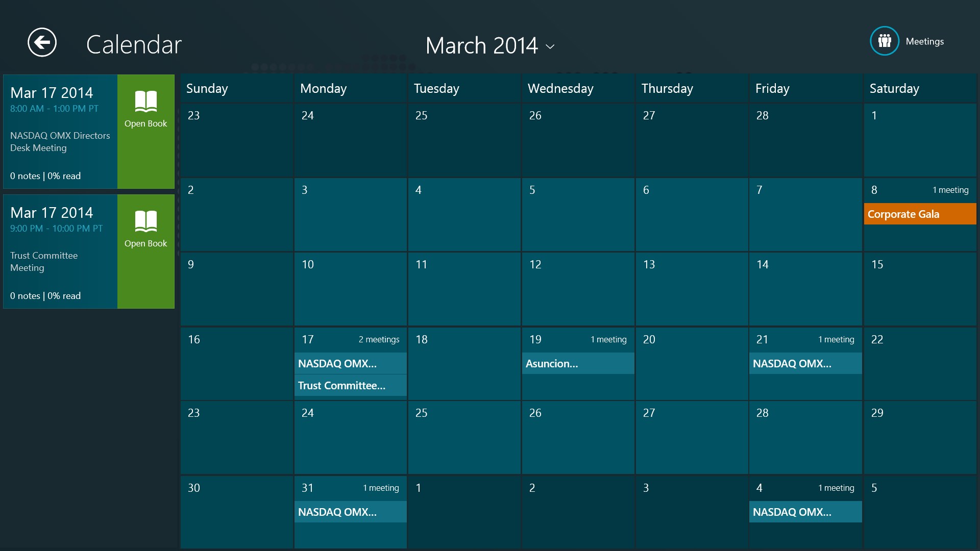Select the NASDAQ OMX Directors Desk Meeting card
Image resolution: width=980 pixels, height=551 pixels.
(60, 132)
